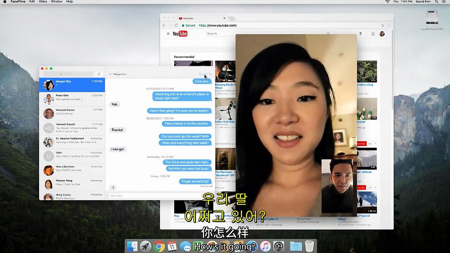The height and width of the screenshot is (253, 450).
Task: Open the Help menu
Action: [x=70, y=2]
